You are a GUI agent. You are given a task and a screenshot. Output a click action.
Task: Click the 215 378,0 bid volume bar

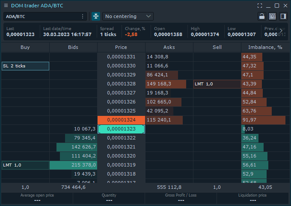(74, 165)
